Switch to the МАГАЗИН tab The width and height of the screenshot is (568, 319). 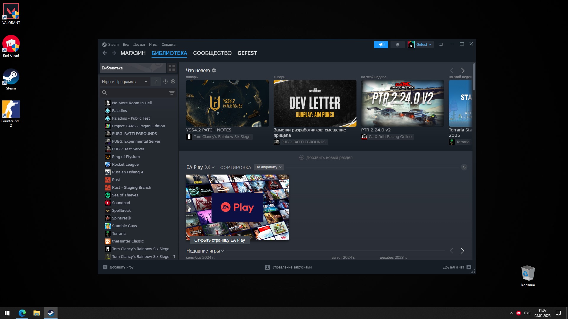pyautogui.click(x=133, y=53)
